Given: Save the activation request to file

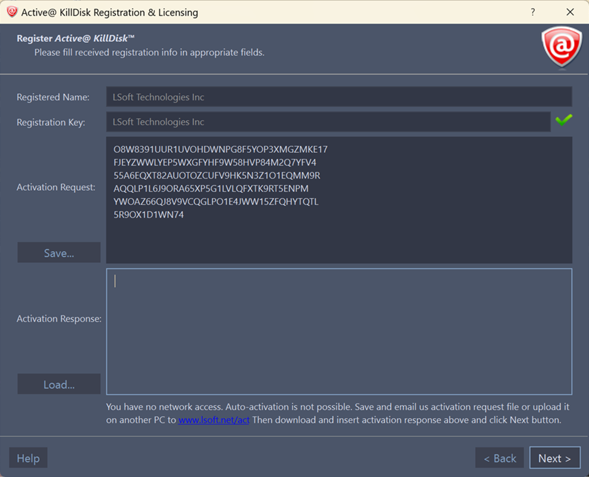Looking at the screenshot, I should coord(59,253).
